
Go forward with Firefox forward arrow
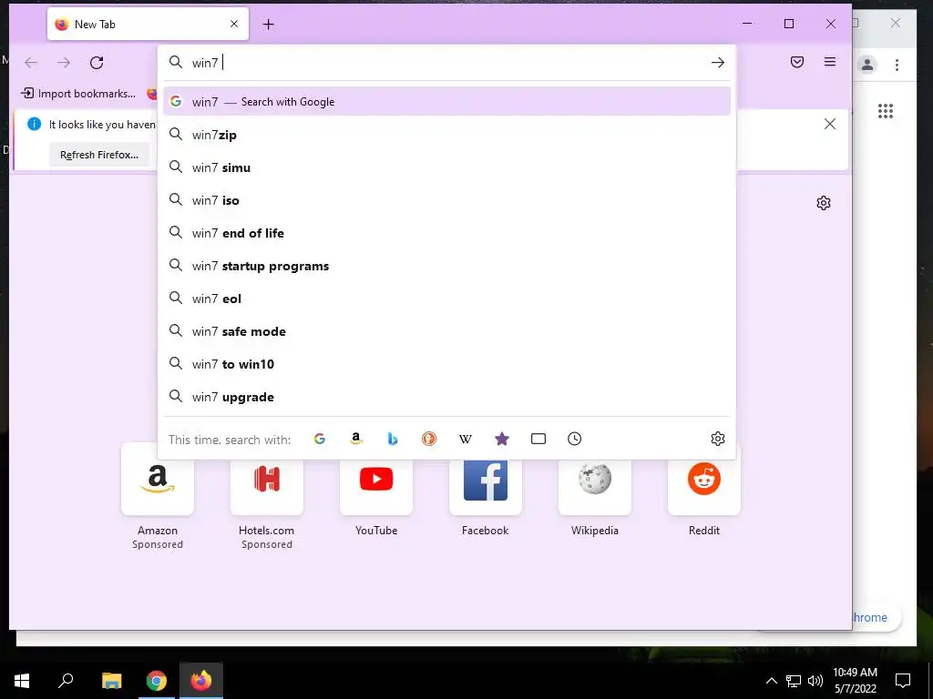pos(64,63)
